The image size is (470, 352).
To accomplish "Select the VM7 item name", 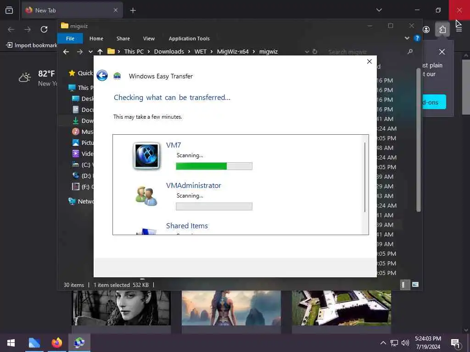I will point(173,145).
